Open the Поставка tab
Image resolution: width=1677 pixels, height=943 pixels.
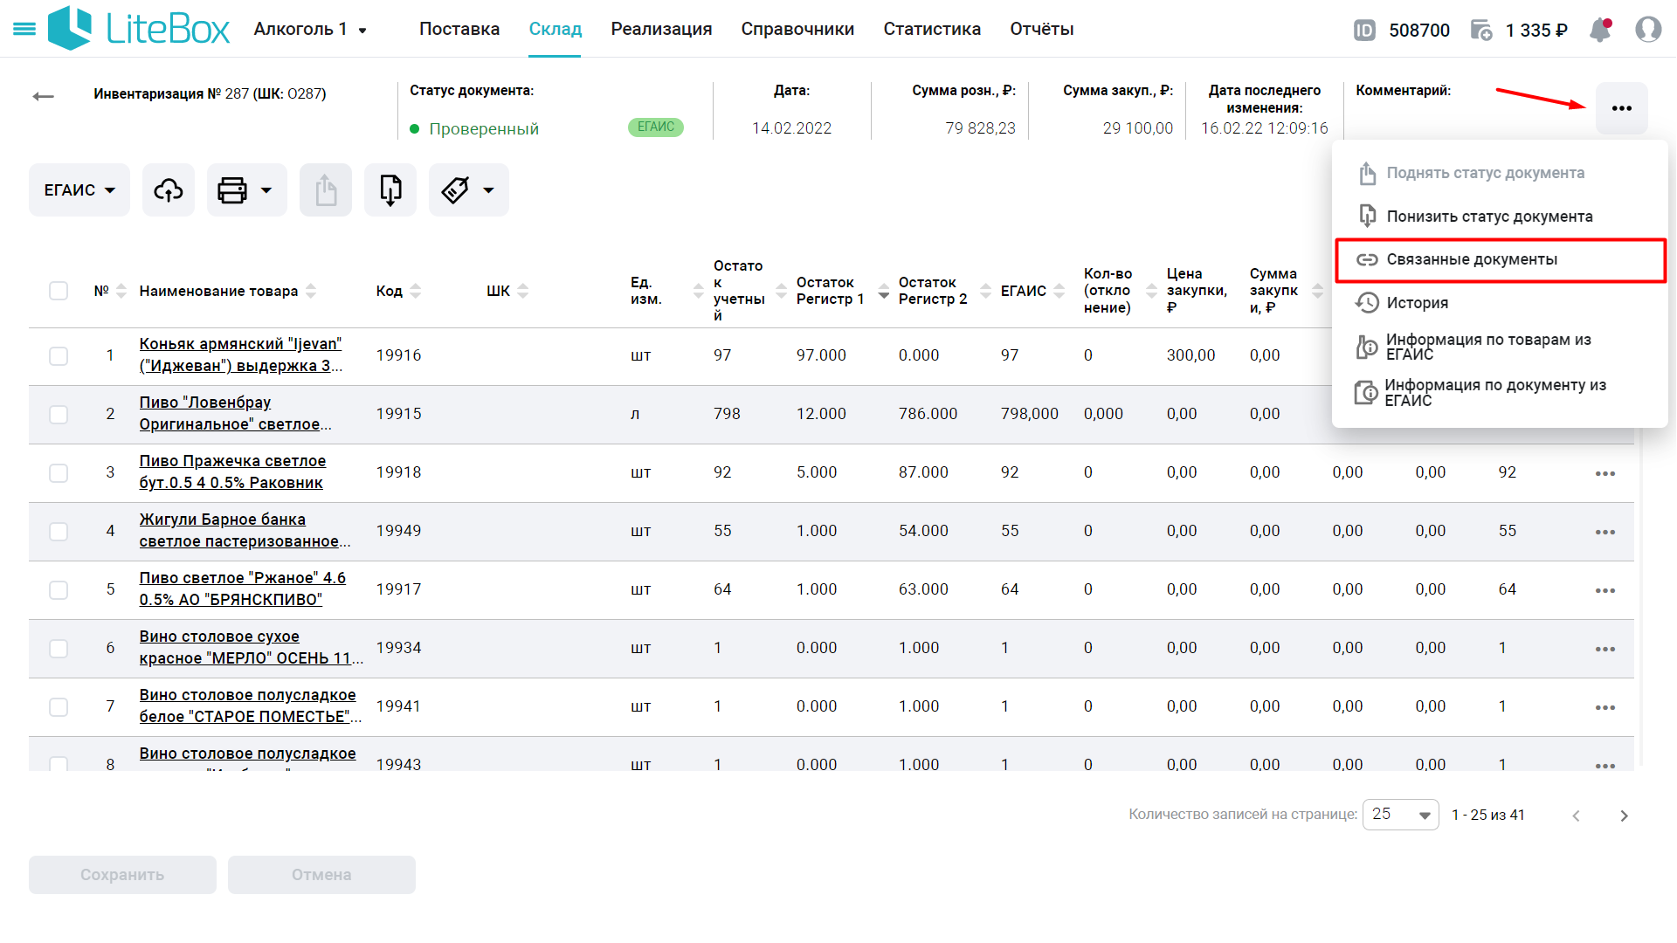pyautogui.click(x=459, y=29)
